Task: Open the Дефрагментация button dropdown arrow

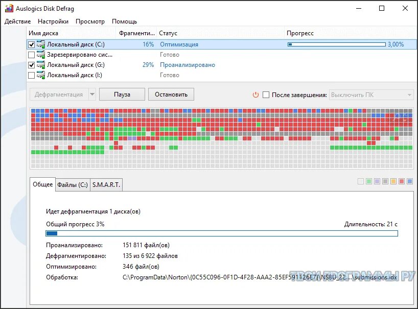Action: click(92, 94)
